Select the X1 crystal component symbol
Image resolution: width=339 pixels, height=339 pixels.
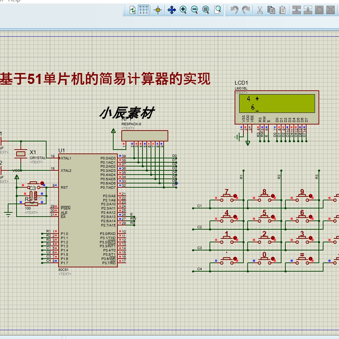[x=21, y=153]
